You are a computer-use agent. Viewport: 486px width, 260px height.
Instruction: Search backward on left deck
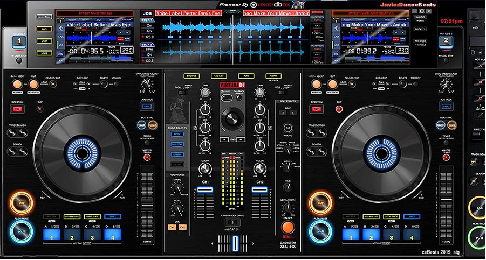pyautogui.click(x=12, y=152)
